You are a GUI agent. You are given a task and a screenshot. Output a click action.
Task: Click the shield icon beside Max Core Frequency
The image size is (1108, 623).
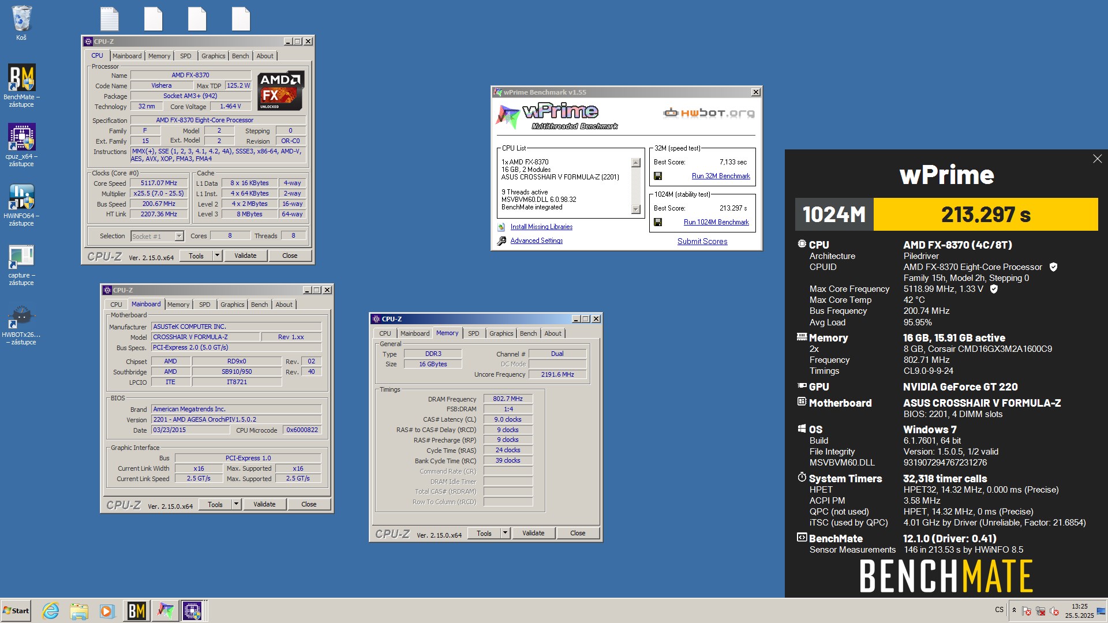[994, 289]
